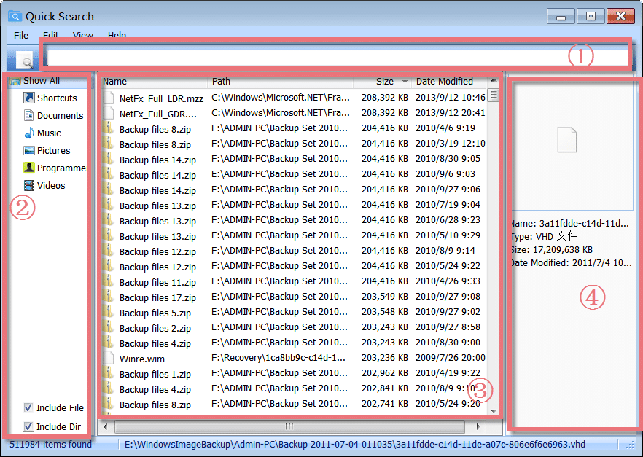
Task: Disable the Include Dir checkbox
Action: click(27, 426)
